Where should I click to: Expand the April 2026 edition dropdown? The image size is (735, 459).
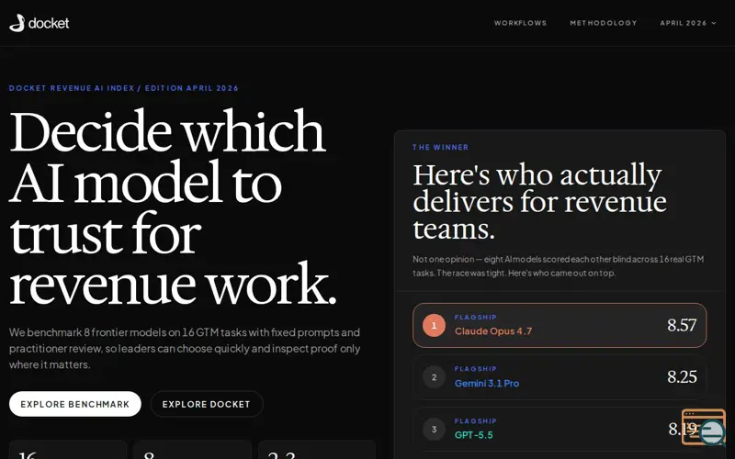click(x=687, y=23)
